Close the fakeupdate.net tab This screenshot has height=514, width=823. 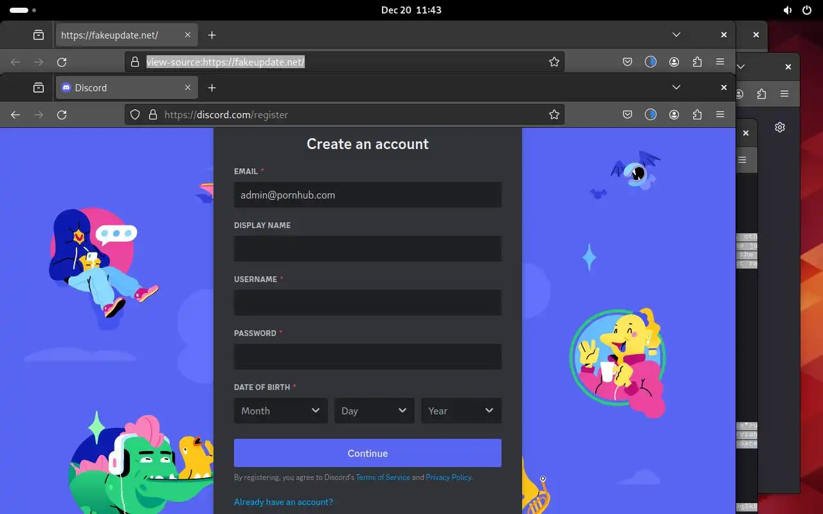pos(188,35)
